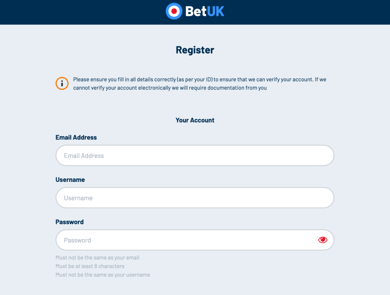Focus the Username input field
This screenshot has width=390, height=295.
pyautogui.click(x=195, y=198)
